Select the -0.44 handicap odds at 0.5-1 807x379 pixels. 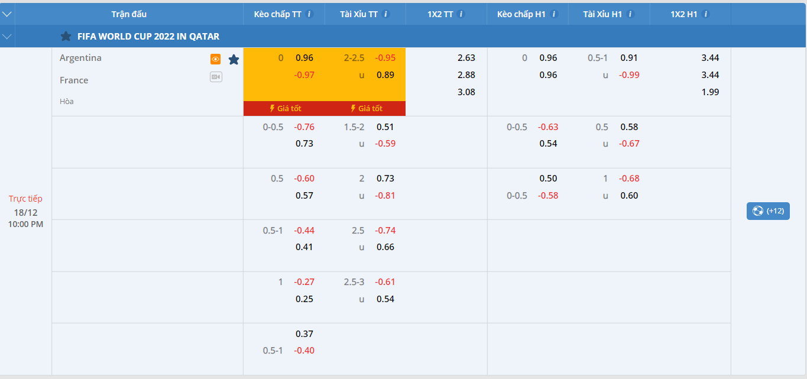[x=304, y=231]
